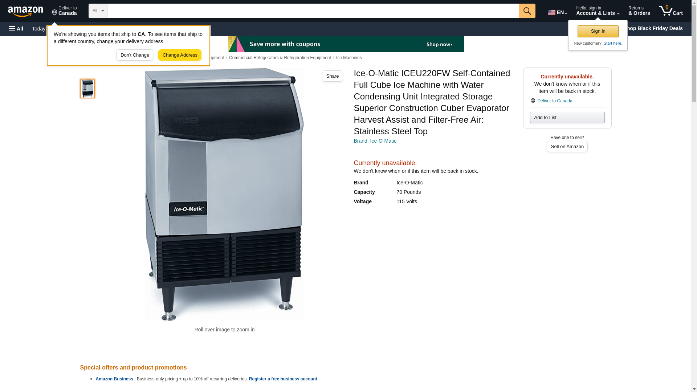Click the Don't Change button

(135, 55)
